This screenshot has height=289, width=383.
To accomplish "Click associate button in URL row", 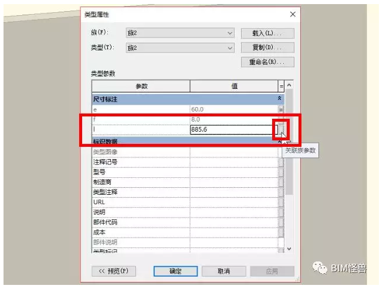I will [281, 202].
